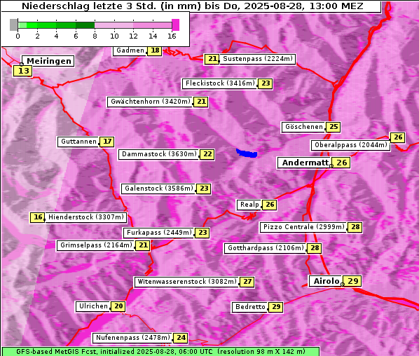Select the Furkapass (2449m) label
The height and width of the screenshot is (356, 419).
point(159,233)
